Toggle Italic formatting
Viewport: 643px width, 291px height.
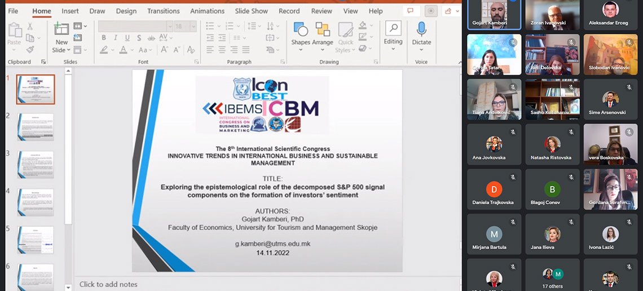pos(116,38)
